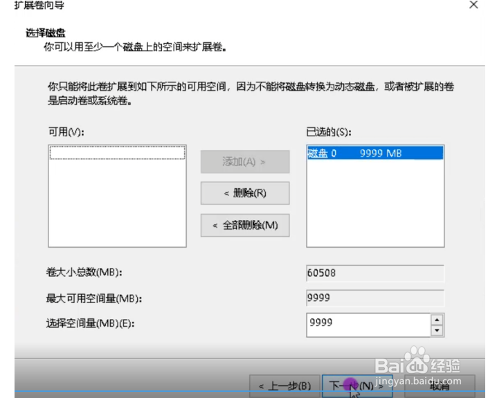Click the 最大可用空间量(MB): label

coord(94,299)
